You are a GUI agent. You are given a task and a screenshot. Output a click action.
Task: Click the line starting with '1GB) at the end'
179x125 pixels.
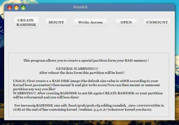tap(83, 110)
